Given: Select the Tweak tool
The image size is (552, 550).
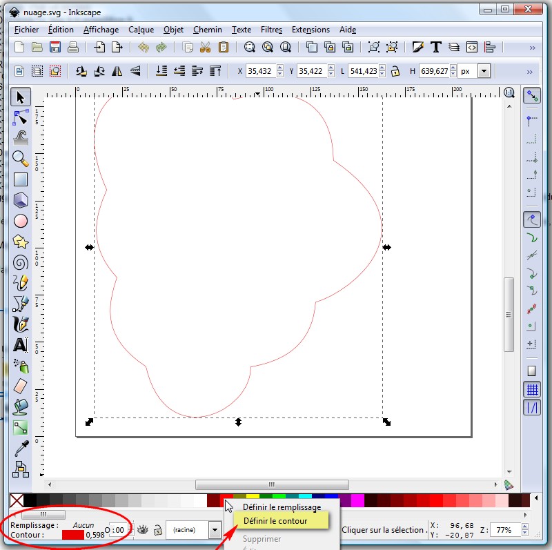Looking at the screenshot, I should click(x=21, y=138).
